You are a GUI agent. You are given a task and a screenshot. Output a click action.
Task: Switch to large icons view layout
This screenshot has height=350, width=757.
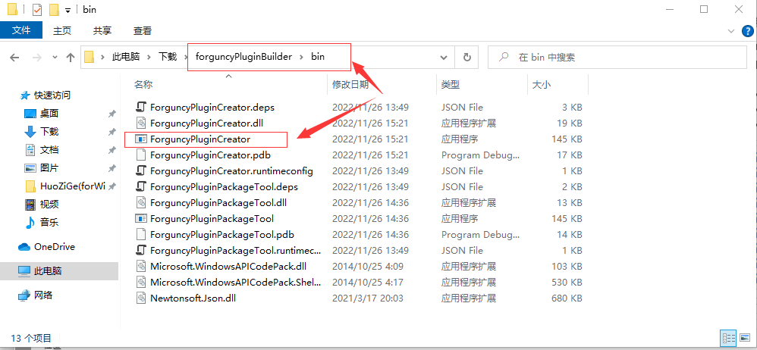click(746, 337)
